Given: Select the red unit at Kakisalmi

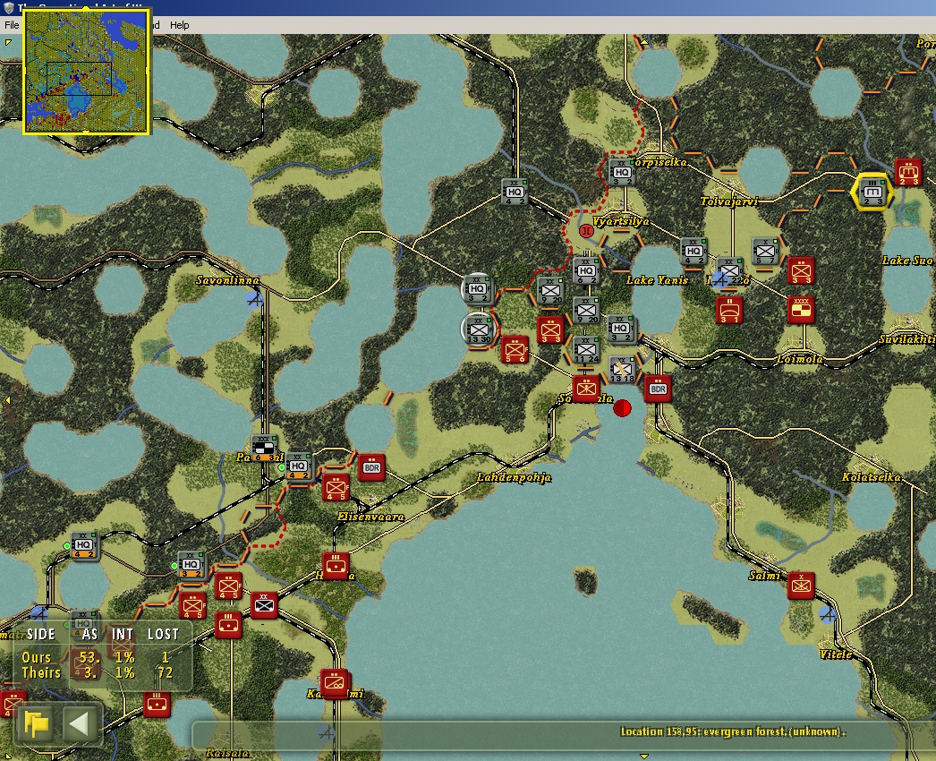Looking at the screenshot, I should click(335, 685).
